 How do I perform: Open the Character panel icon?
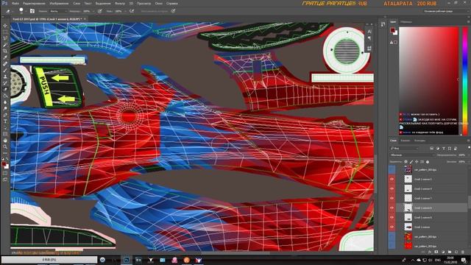[369, 31]
